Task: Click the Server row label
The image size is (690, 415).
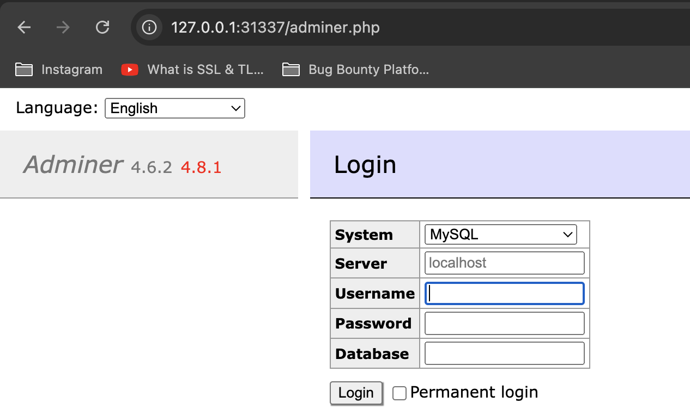Action: (361, 264)
